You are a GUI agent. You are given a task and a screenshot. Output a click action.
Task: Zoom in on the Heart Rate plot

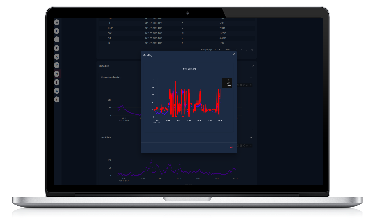click(237, 146)
